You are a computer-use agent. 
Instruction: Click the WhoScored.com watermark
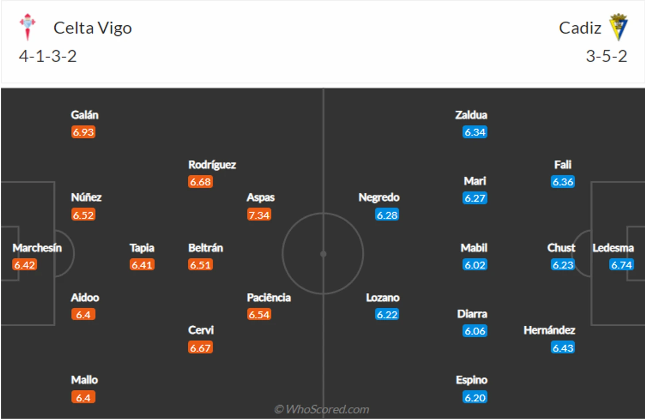(x=322, y=409)
